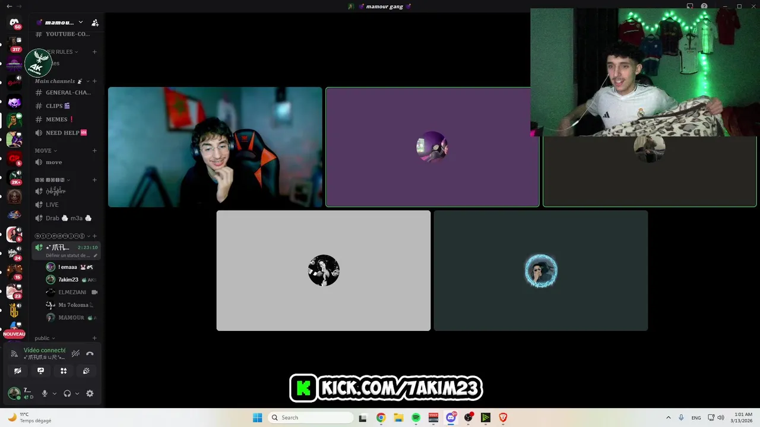
Task: Edit voice status pencil icon
Action: click(96, 256)
